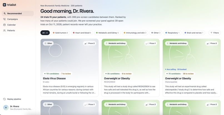
Task: Select the Solid tumors filter tab
Action: click(60, 33)
